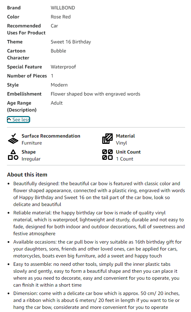Click the Surface Recommendation heading
The image size is (191, 312).
point(51,136)
